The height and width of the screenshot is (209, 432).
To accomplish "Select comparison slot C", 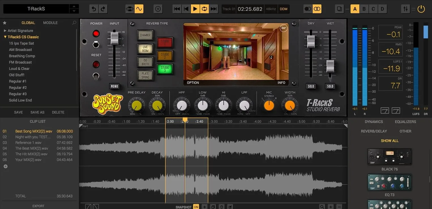I will [373, 9].
